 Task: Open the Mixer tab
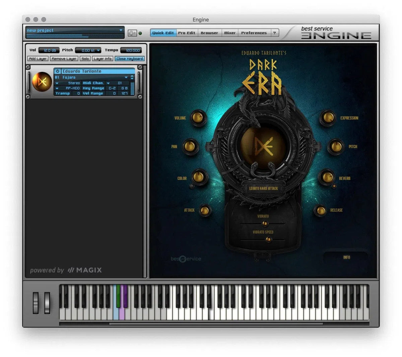click(229, 33)
